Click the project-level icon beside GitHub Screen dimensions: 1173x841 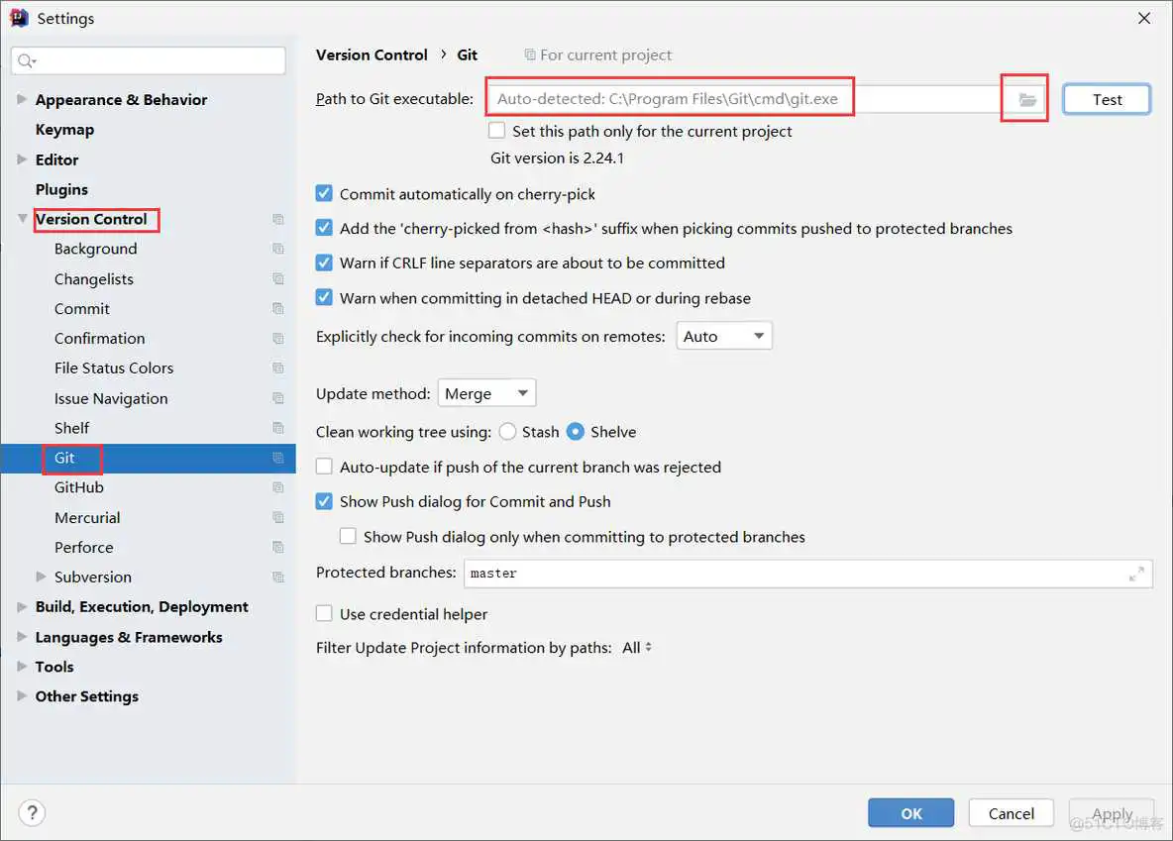(x=278, y=487)
